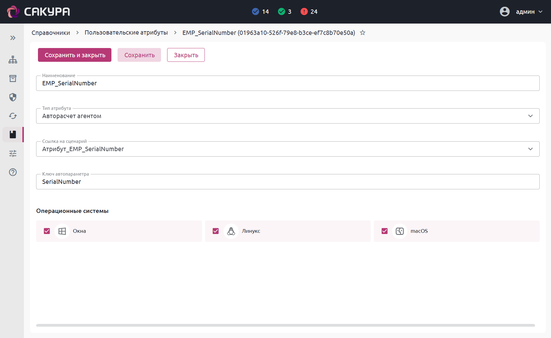Open the shield security sidebar icon

[x=13, y=97]
